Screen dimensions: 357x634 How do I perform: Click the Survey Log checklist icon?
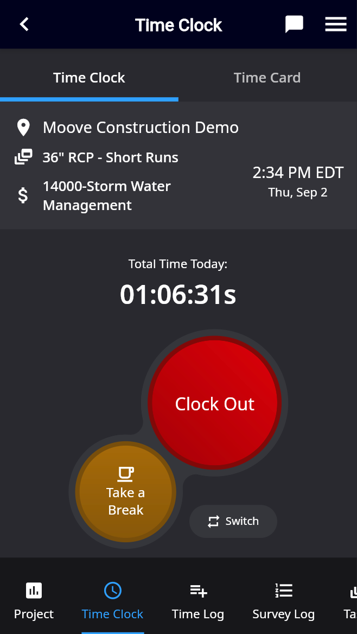283,591
